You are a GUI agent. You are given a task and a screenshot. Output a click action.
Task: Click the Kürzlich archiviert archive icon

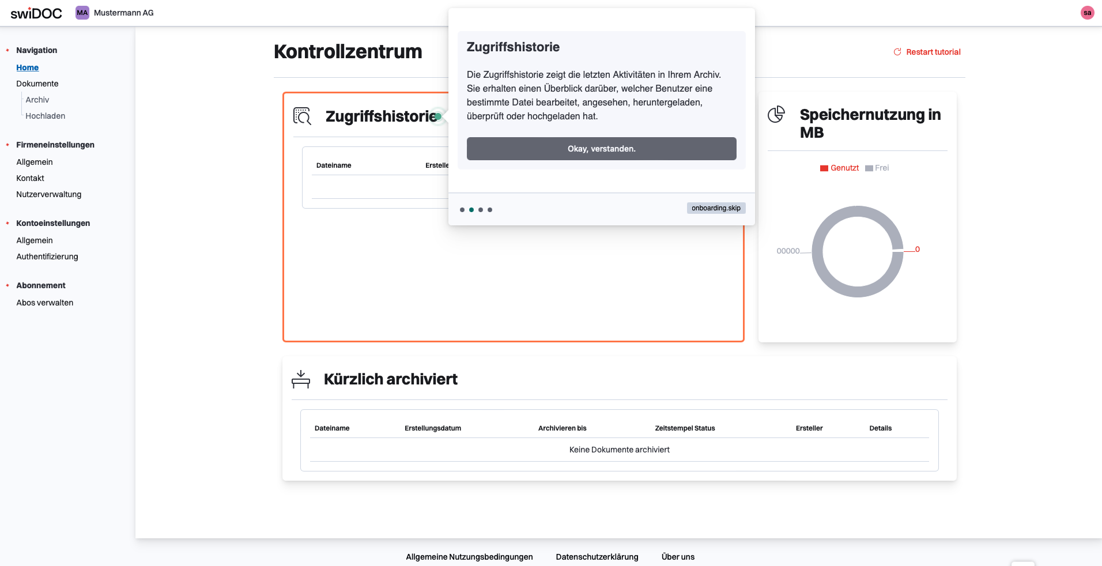coord(301,379)
